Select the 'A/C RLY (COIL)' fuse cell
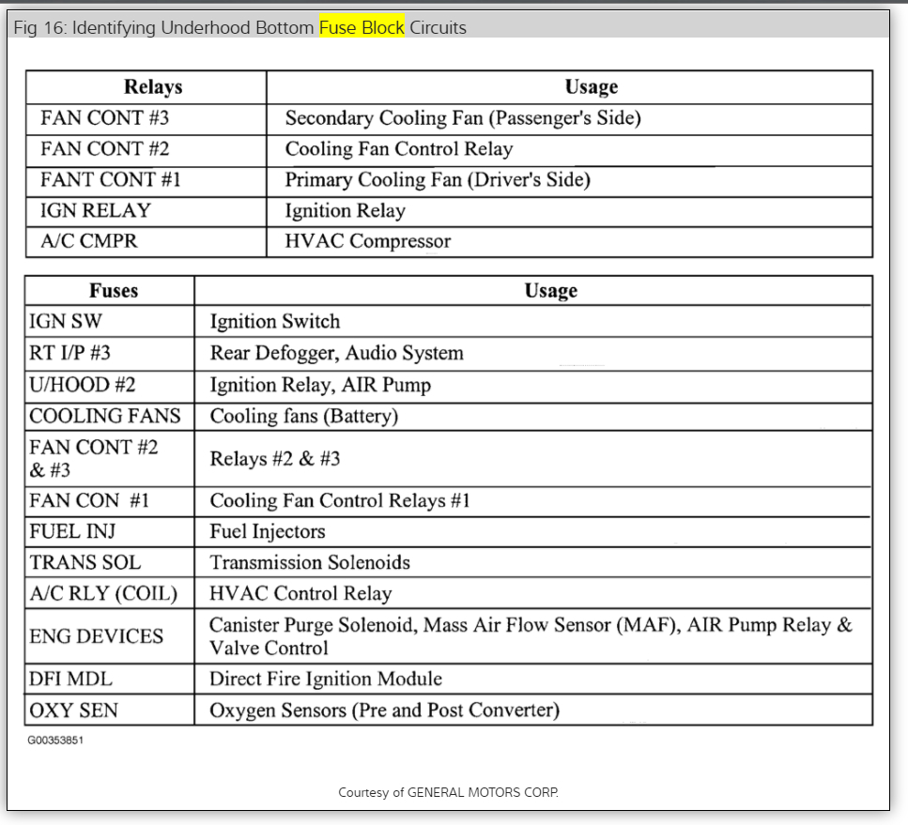Image resolution: width=908 pixels, height=825 pixels. [x=110, y=593]
